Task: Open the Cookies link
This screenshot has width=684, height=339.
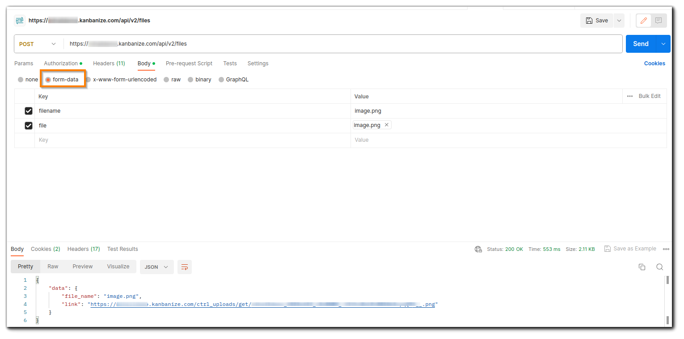Action: pyautogui.click(x=654, y=64)
